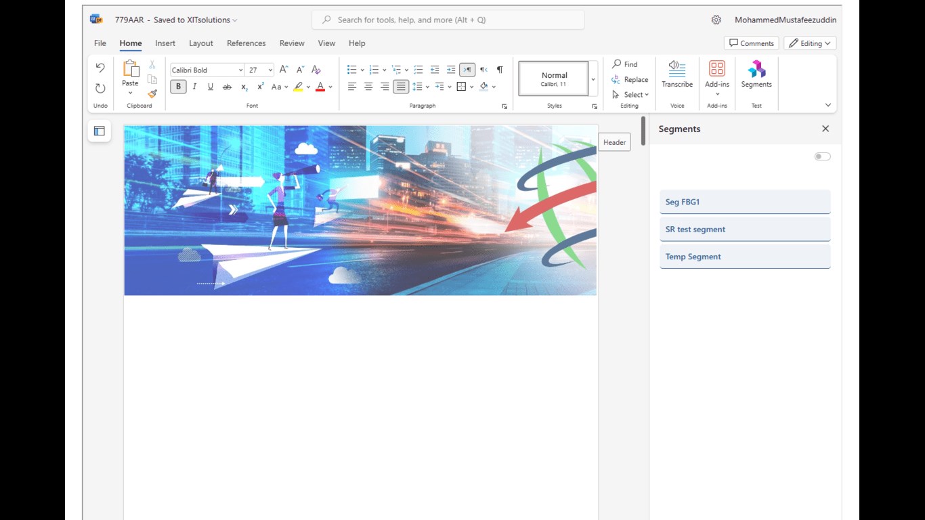This screenshot has height=520, width=925.
Task: Flip the switch in the Segments pane
Action: click(822, 156)
